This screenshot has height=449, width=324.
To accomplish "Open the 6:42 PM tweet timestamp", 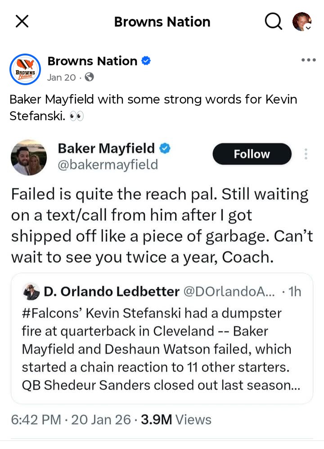I will tap(36, 420).
